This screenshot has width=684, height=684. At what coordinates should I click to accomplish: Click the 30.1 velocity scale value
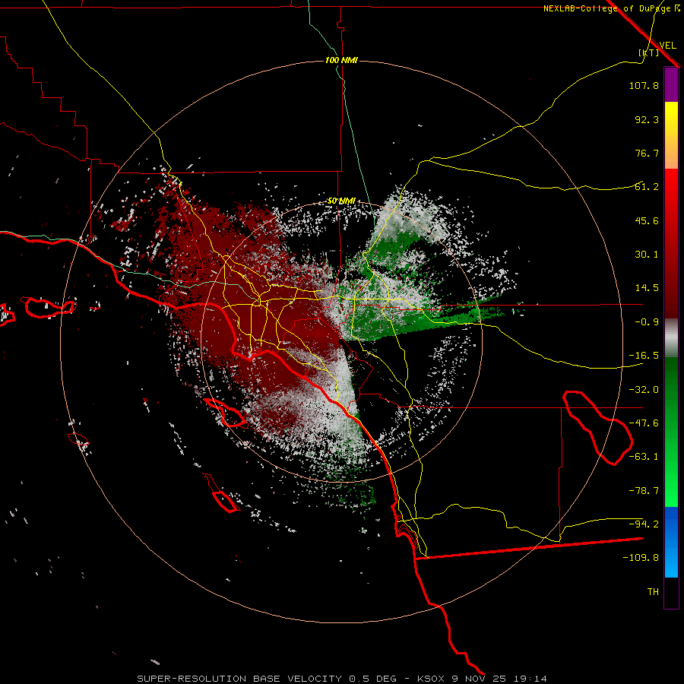coord(647,255)
